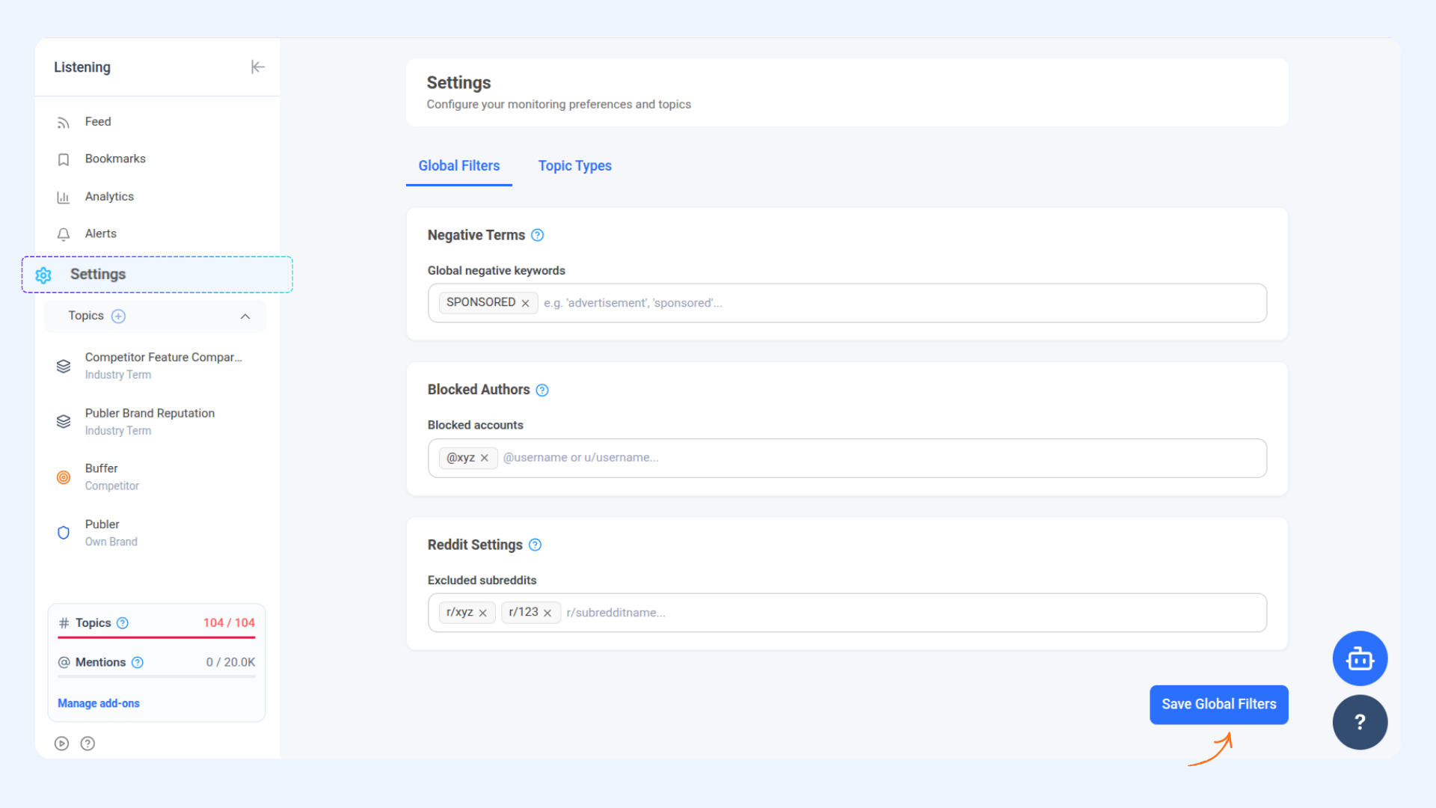Click the Settings gear icon

coord(43,275)
